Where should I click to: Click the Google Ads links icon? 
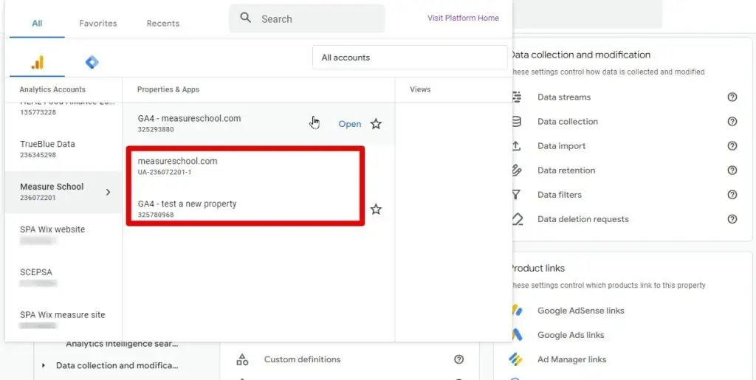[517, 335]
